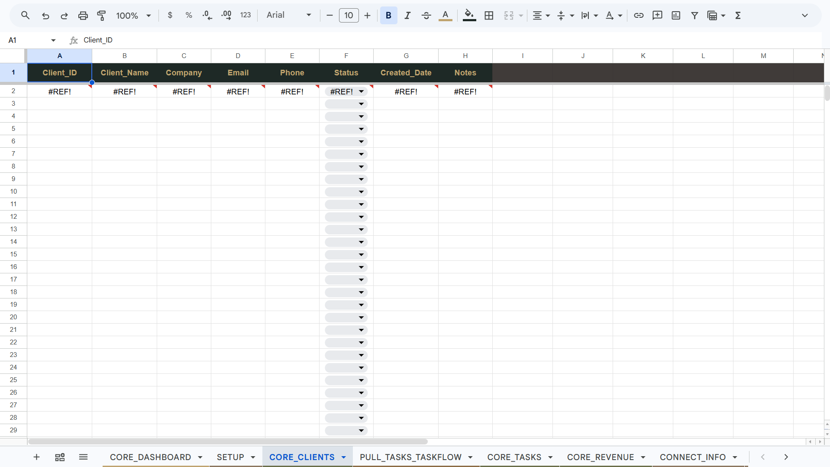Switch to CORE_TASKS sheet tab

[x=514, y=457]
